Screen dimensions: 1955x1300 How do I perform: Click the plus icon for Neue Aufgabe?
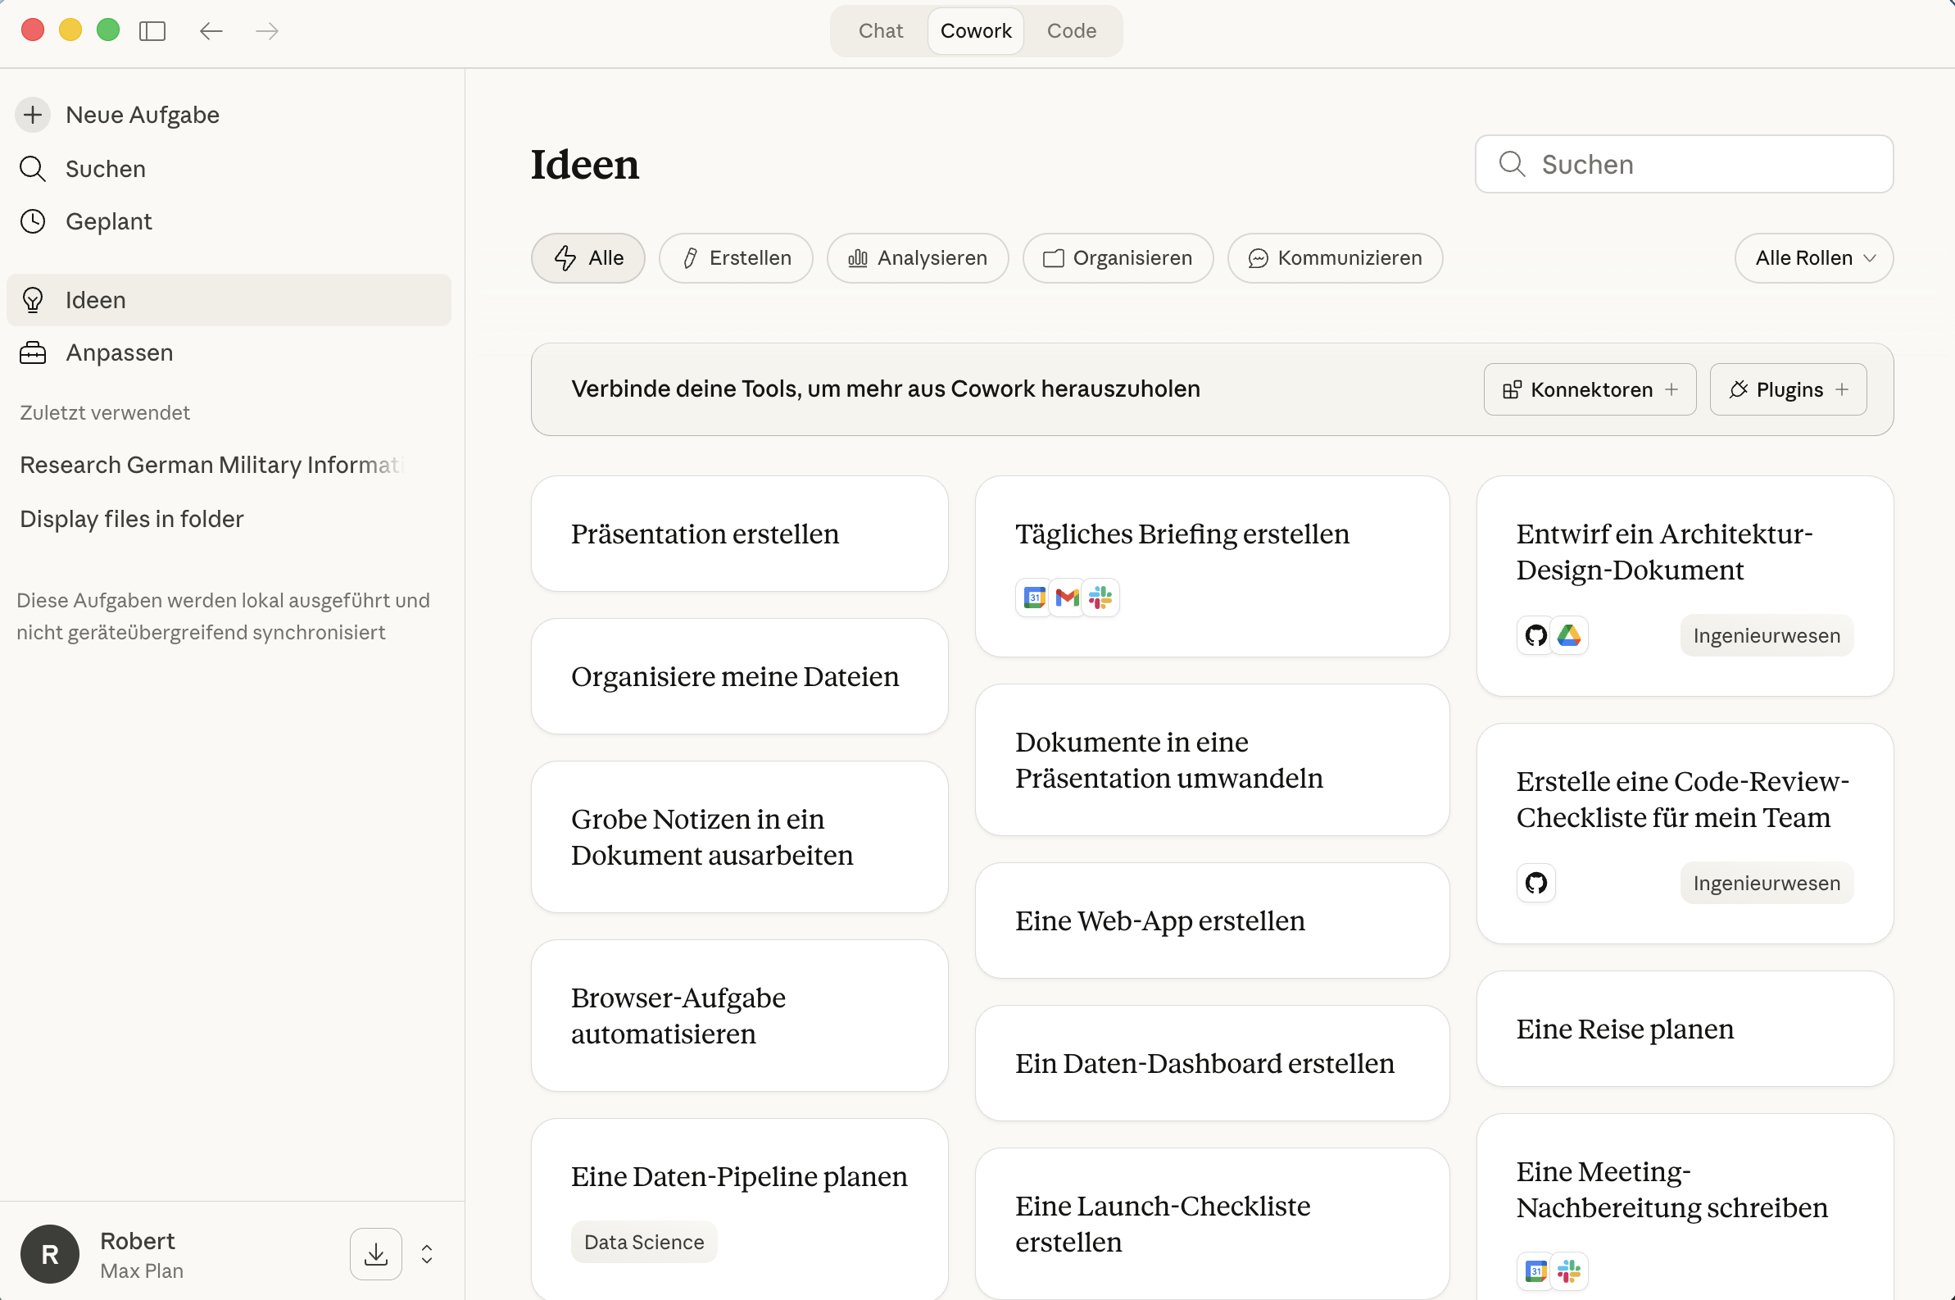33,115
